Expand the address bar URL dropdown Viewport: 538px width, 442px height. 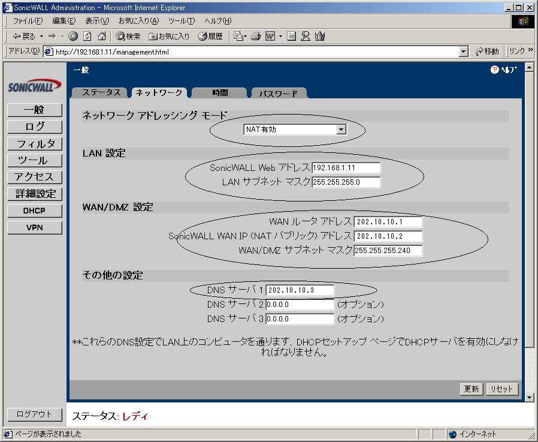pyautogui.click(x=464, y=52)
